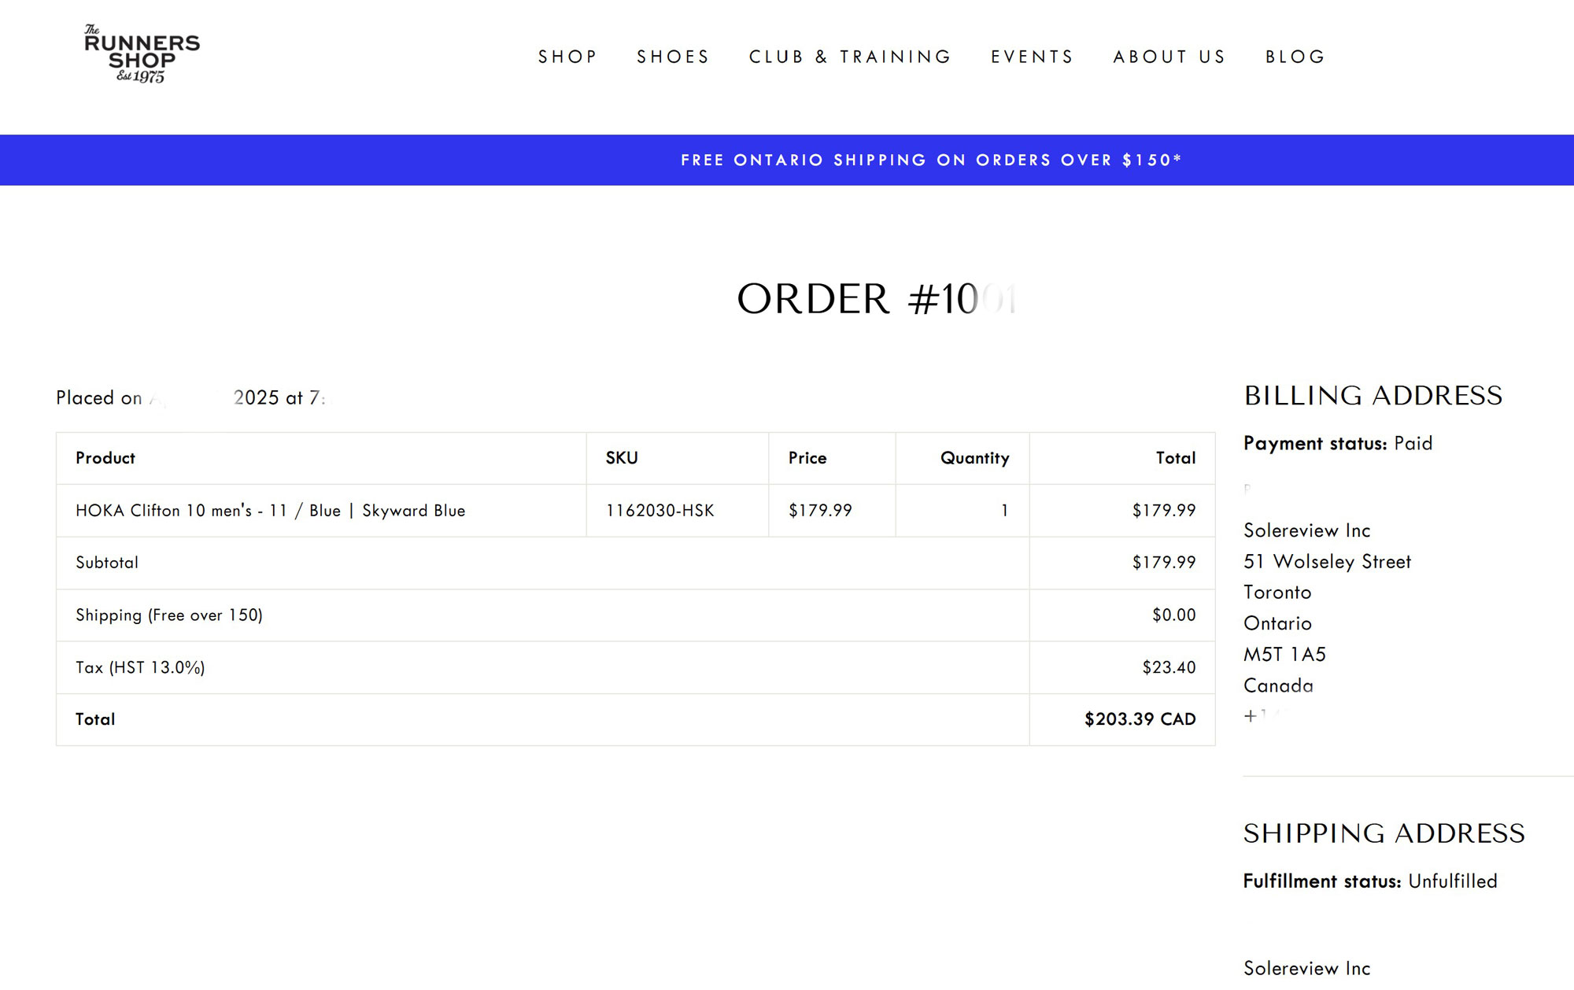The height and width of the screenshot is (990, 1574).
Task: Click Tax (HST 13.0%) label
Action: [140, 667]
